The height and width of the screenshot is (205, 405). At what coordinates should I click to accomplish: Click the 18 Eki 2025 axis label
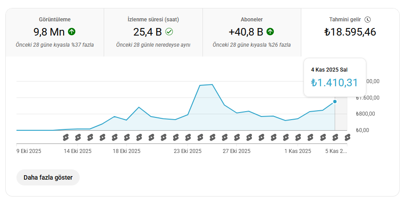pyautogui.click(x=126, y=151)
